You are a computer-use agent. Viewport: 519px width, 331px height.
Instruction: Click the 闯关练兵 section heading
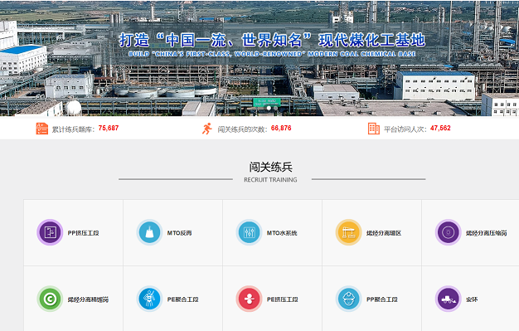click(x=271, y=167)
